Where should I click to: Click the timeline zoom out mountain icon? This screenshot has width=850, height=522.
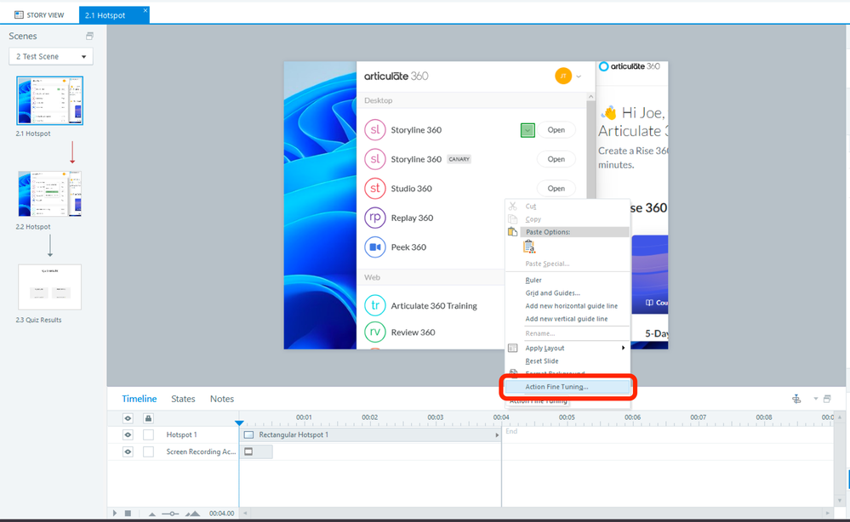152,513
